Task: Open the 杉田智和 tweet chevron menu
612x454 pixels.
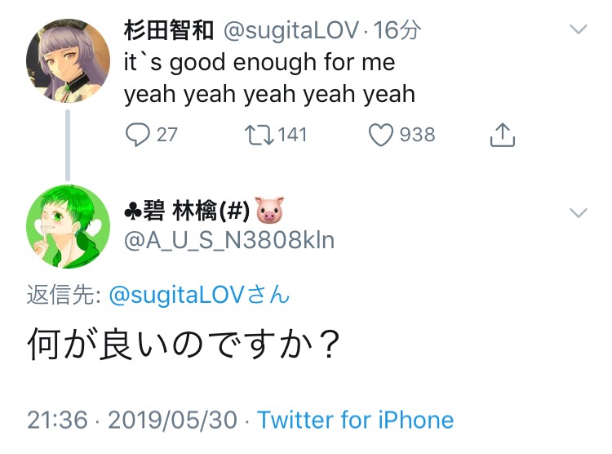Action: click(x=578, y=29)
